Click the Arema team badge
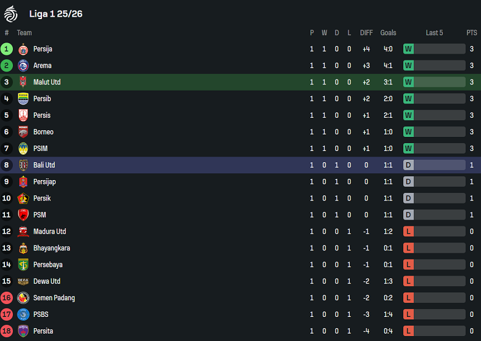The height and width of the screenshot is (341, 481). 23,66
